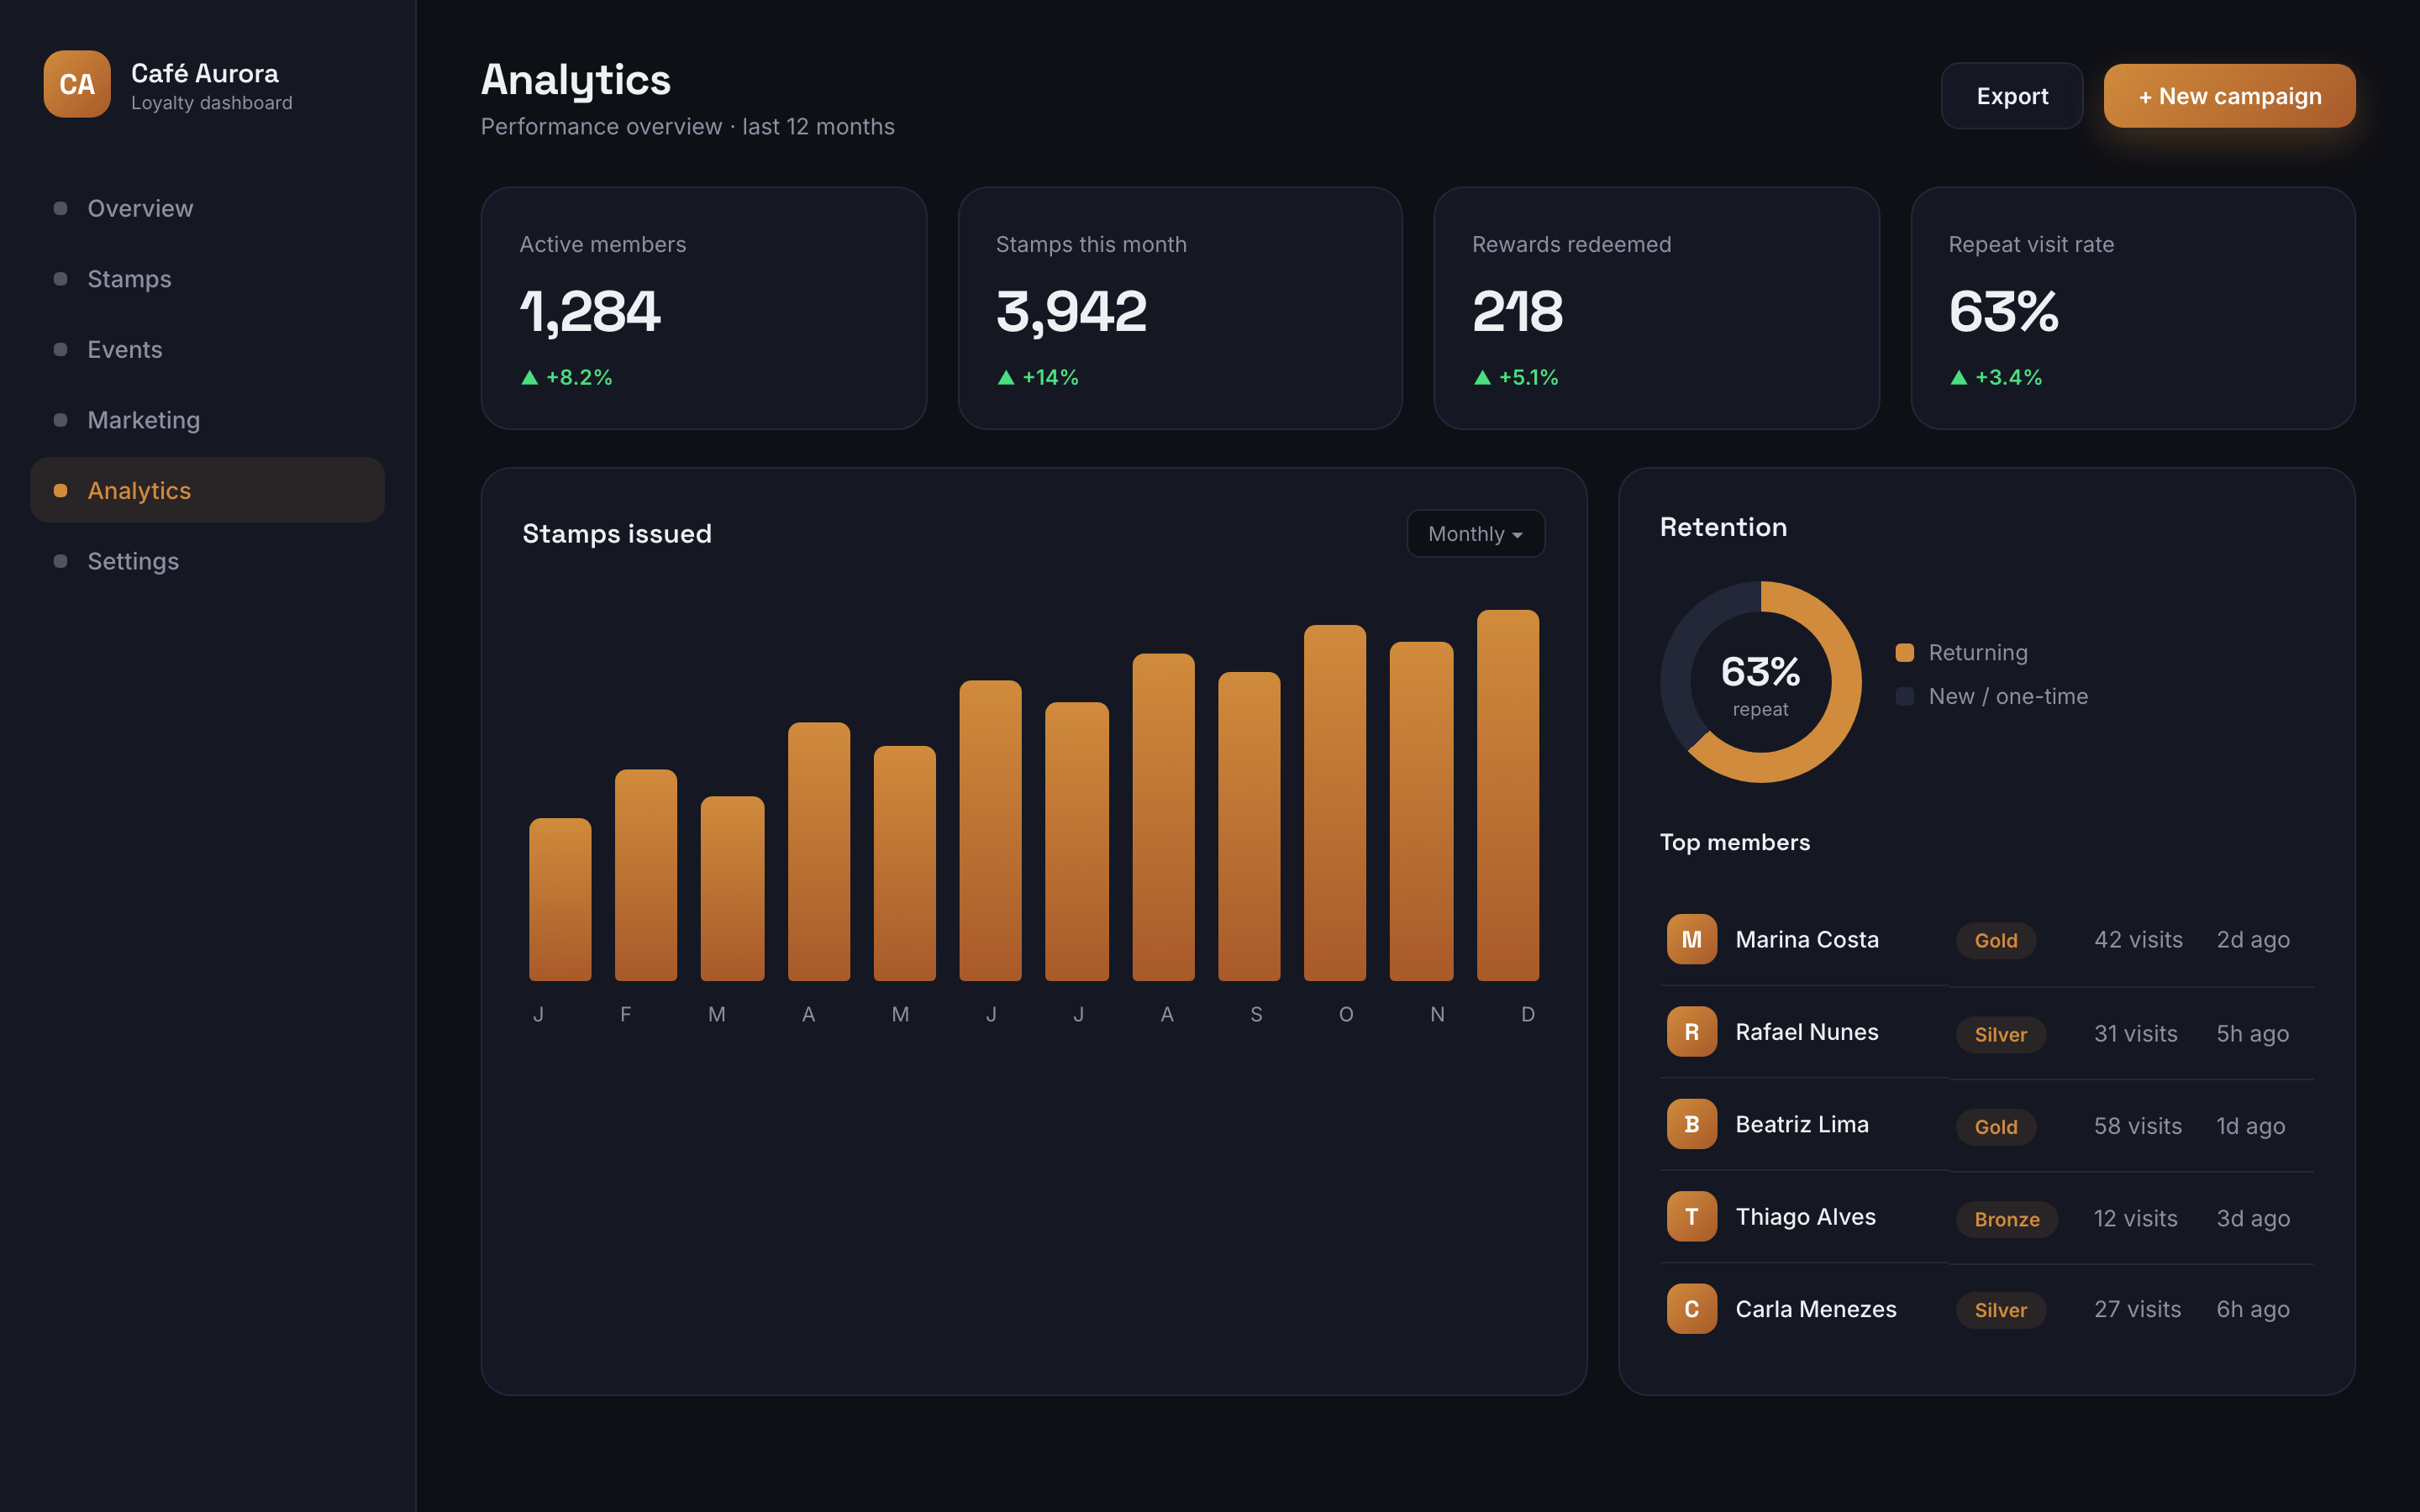The height and width of the screenshot is (1512, 2420).
Task: Click Thiago Alves' T avatar
Action: point(1692,1216)
